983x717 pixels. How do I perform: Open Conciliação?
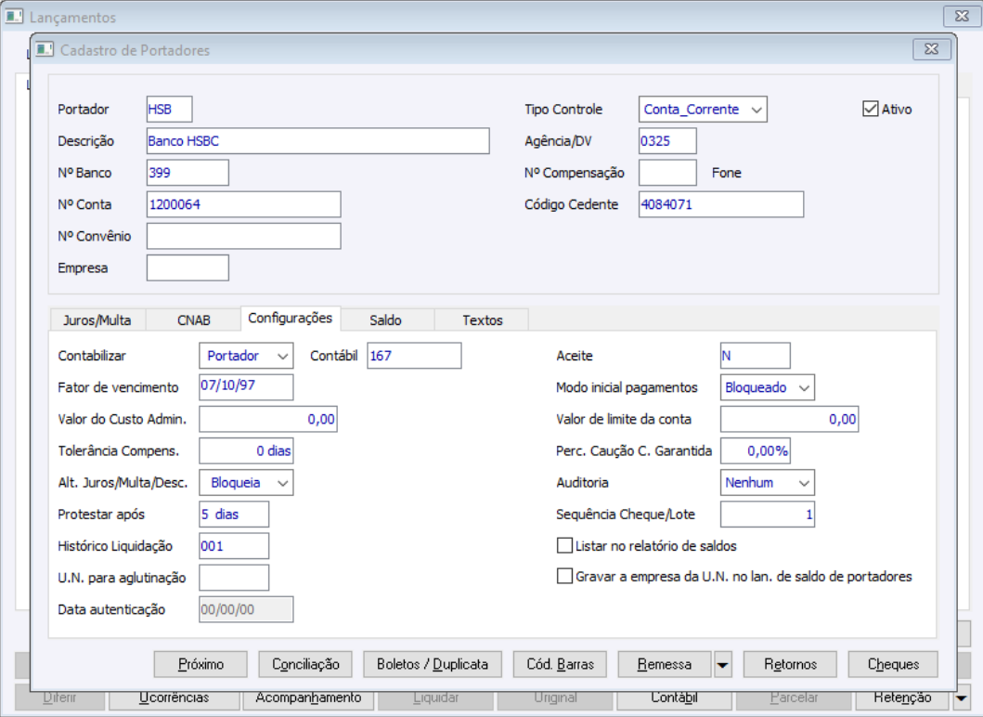305,664
